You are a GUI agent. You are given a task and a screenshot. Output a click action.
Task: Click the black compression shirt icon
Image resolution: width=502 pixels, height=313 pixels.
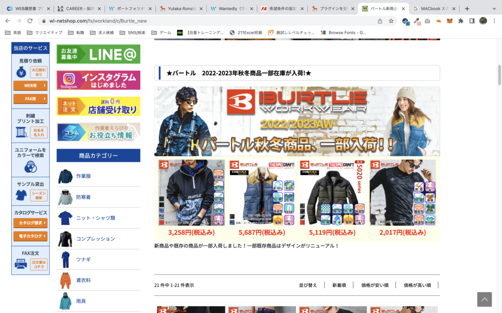click(65, 239)
